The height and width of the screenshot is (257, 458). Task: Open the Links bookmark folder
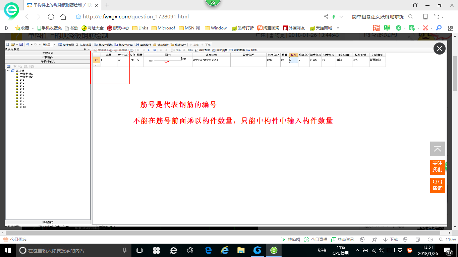click(x=140, y=28)
